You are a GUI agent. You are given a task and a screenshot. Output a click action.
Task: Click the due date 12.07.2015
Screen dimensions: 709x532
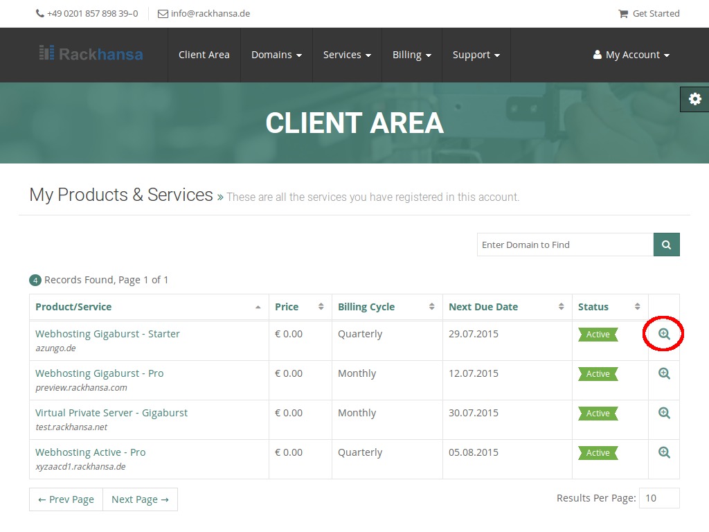(474, 373)
